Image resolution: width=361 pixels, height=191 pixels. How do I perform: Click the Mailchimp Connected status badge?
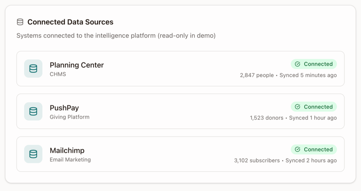[x=314, y=150]
